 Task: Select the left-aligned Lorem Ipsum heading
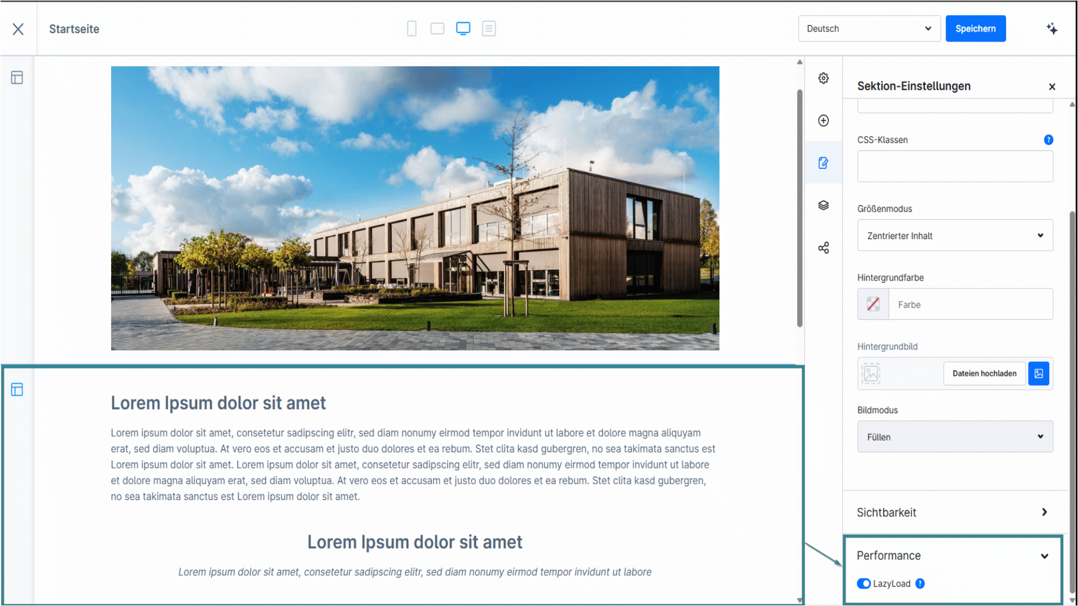tap(218, 403)
